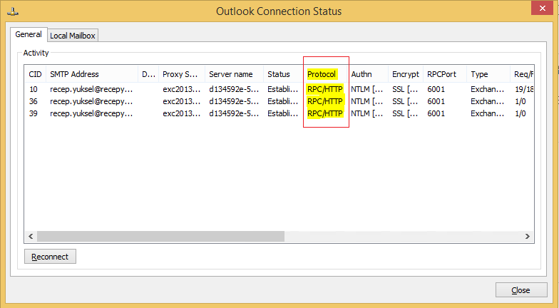Sort by the Authn column header

pyautogui.click(x=368, y=74)
